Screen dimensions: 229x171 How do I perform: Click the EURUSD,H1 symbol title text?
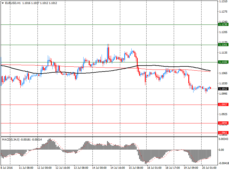(13, 3)
